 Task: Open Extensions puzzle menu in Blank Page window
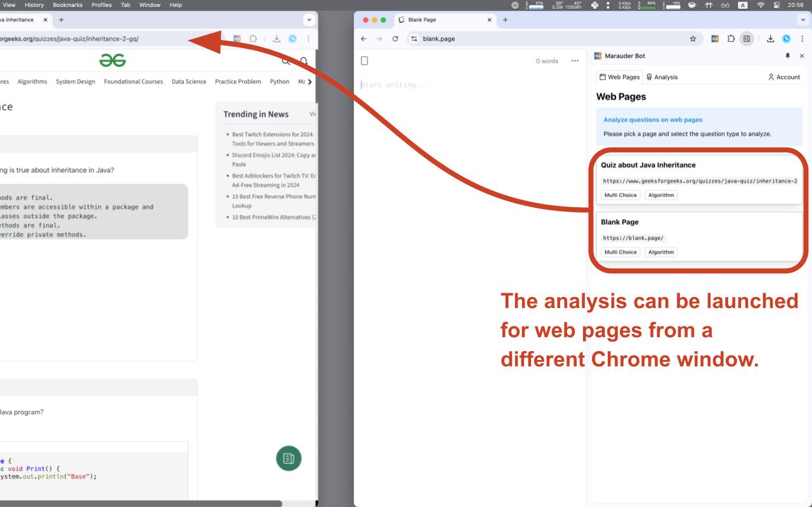730,39
